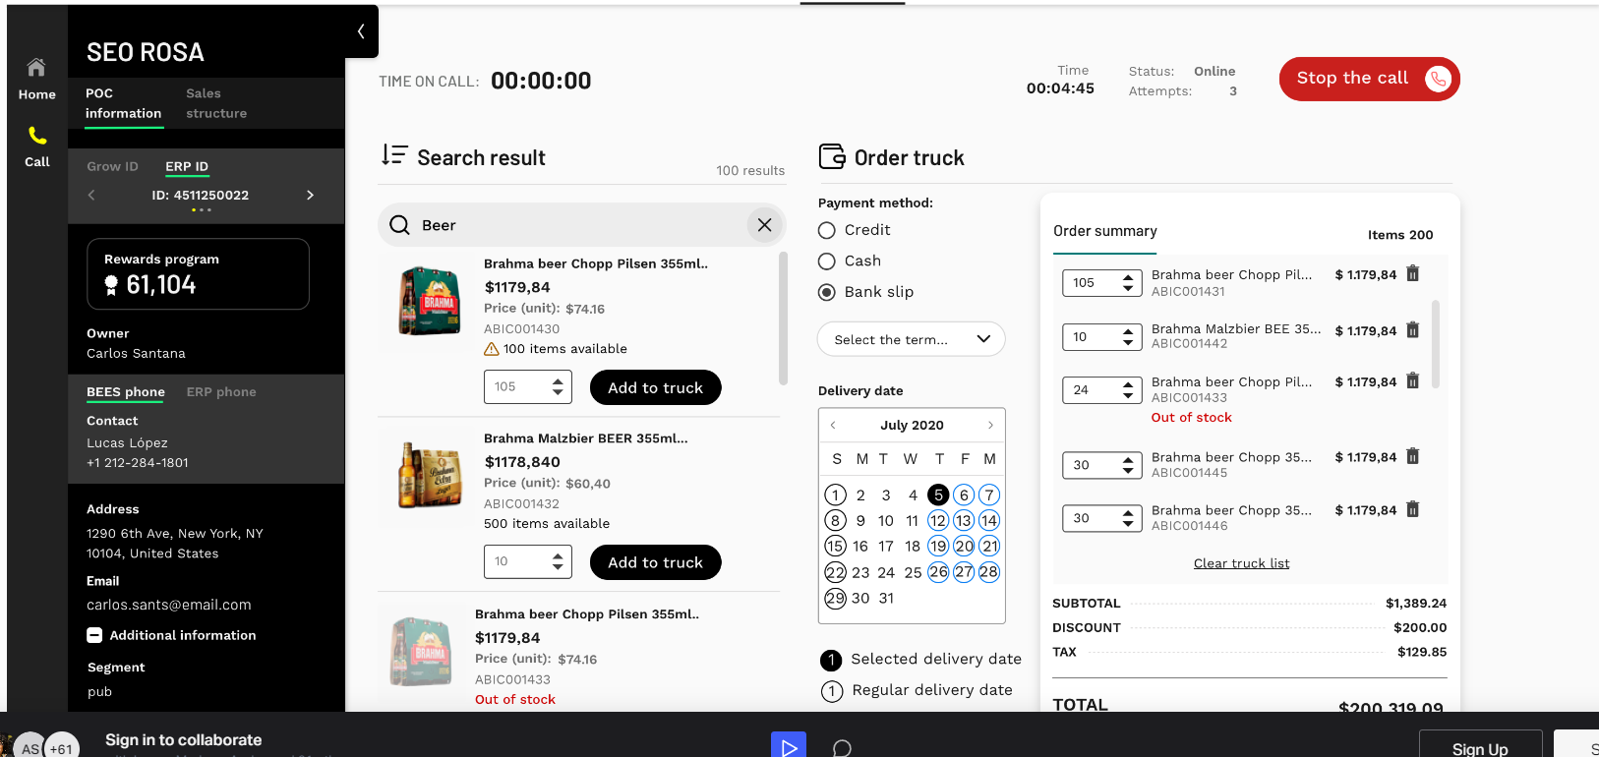This screenshot has width=1599, height=757.
Task: Click the Home icon in sidebar
Action: coord(36,68)
